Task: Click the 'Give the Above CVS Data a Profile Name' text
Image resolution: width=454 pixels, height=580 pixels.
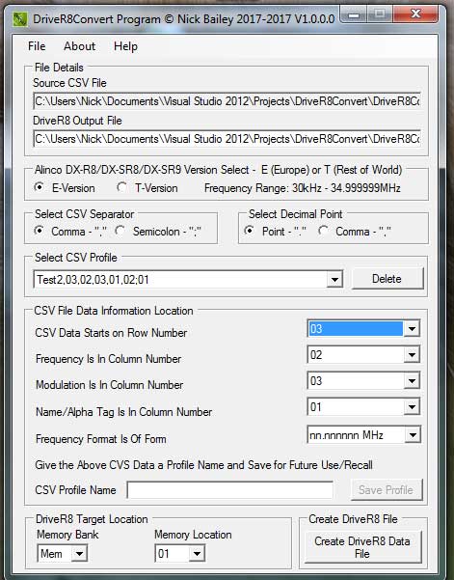Action: [203, 465]
